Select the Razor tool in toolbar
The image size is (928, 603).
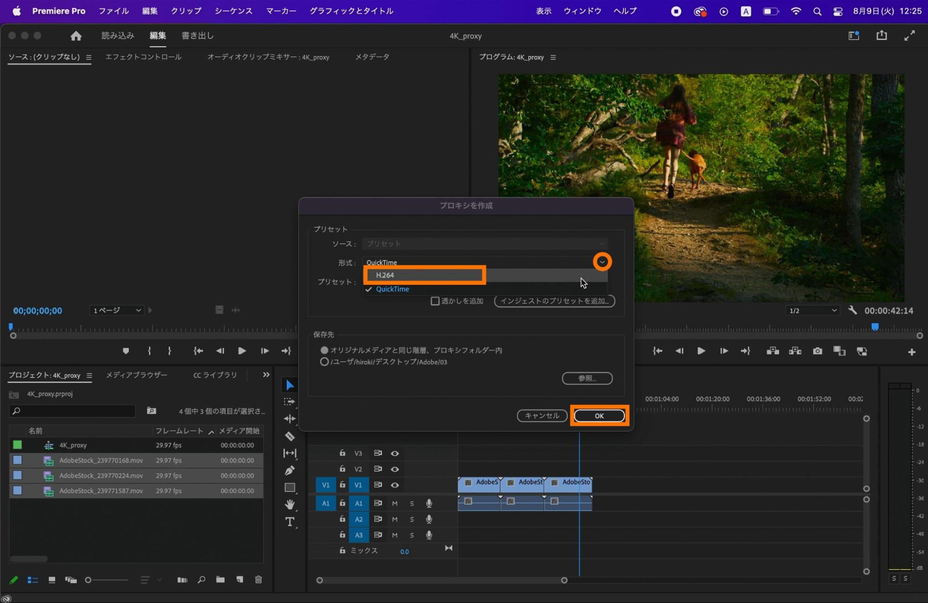coord(290,436)
